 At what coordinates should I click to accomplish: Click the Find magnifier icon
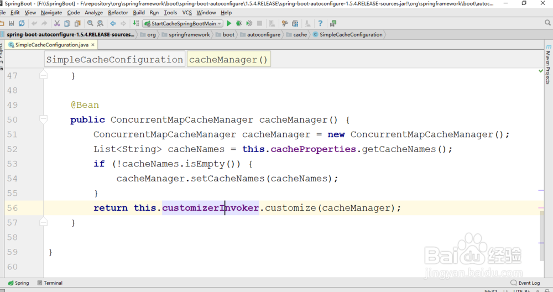90,23
